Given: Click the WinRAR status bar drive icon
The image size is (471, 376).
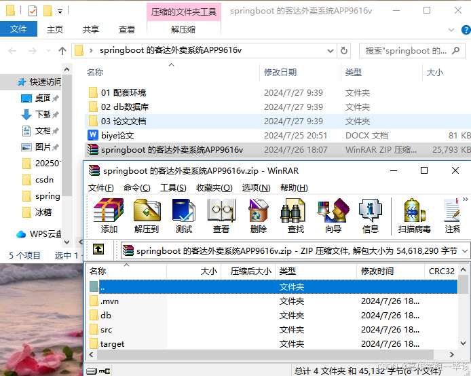Looking at the screenshot, I should [x=92, y=371].
